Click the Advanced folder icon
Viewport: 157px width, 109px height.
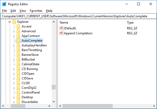pyautogui.click(x=18, y=31)
